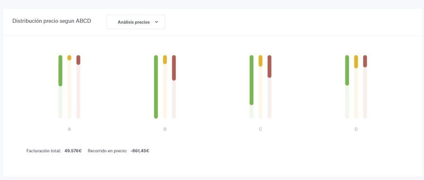This screenshot has height=180, width=424.
Task: Click the Recorrido en precio value -861,45€
Action: (140, 151)
